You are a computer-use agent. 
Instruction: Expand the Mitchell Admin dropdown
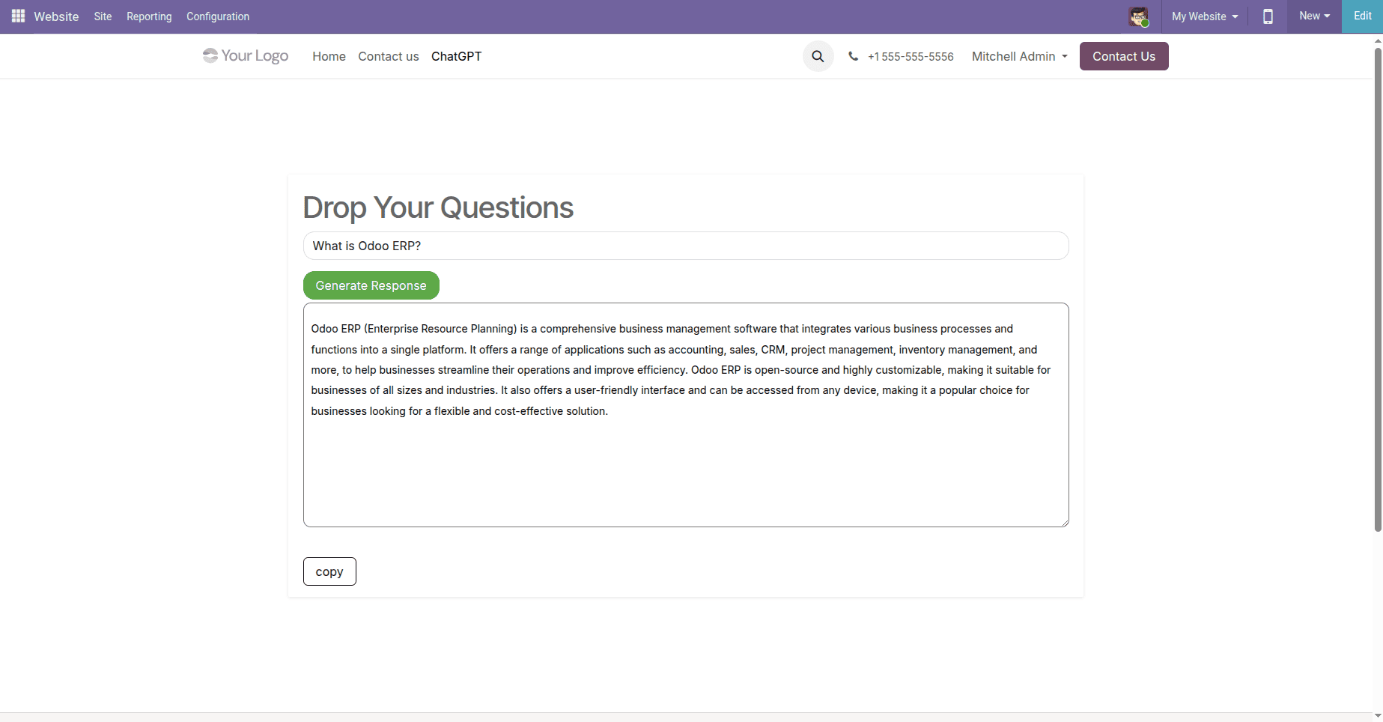pos(1019,56)
